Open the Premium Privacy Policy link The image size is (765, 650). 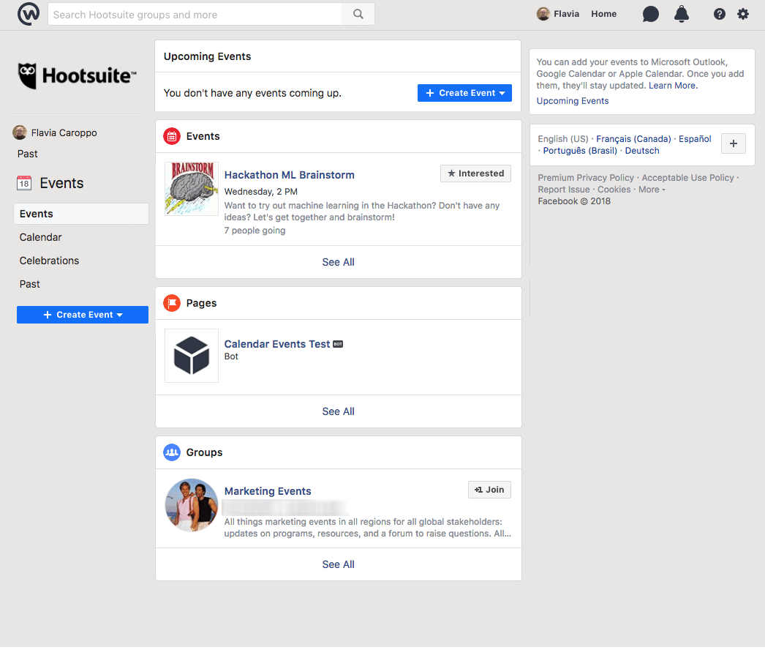(x=586, y=178)
